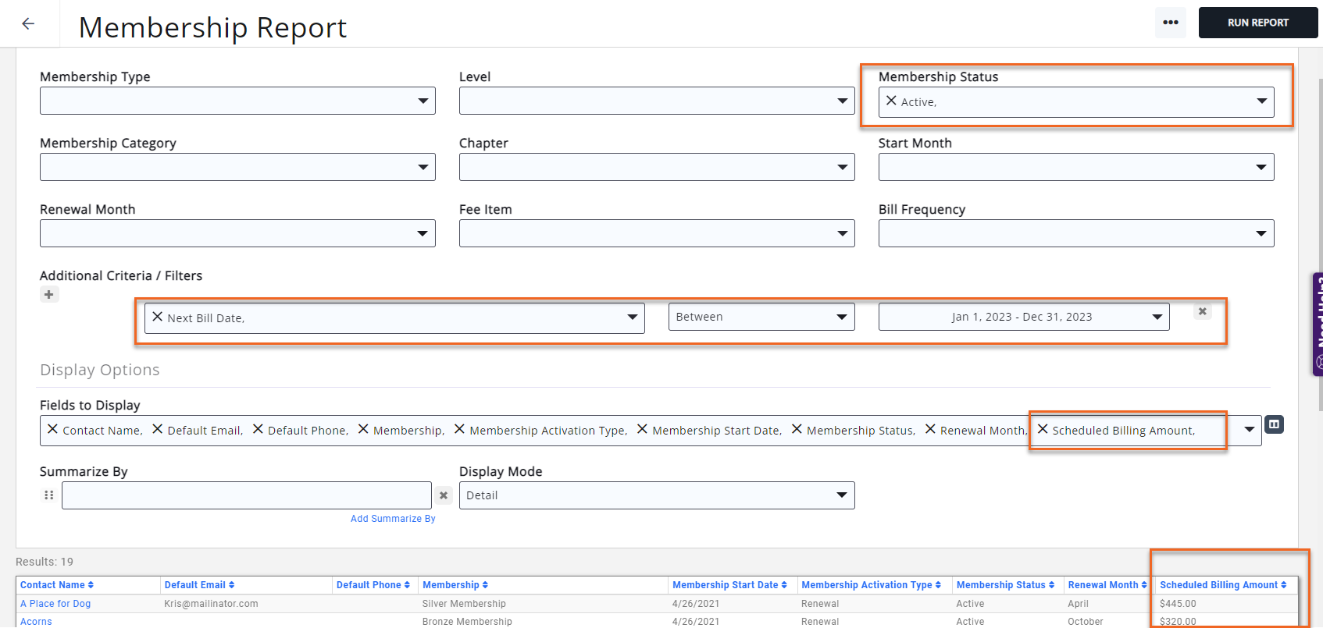Expand the date range Jan 1 - Dec 31 picker

coord(1157,317)
